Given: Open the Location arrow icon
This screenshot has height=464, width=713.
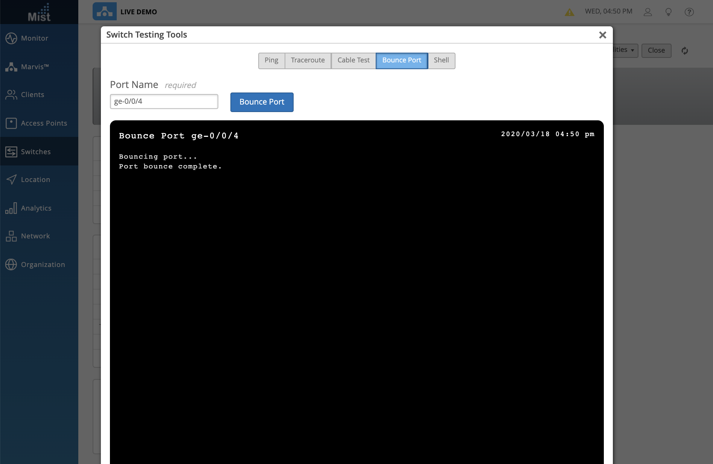Looking at the screenshot, I should tap(11, 180).
